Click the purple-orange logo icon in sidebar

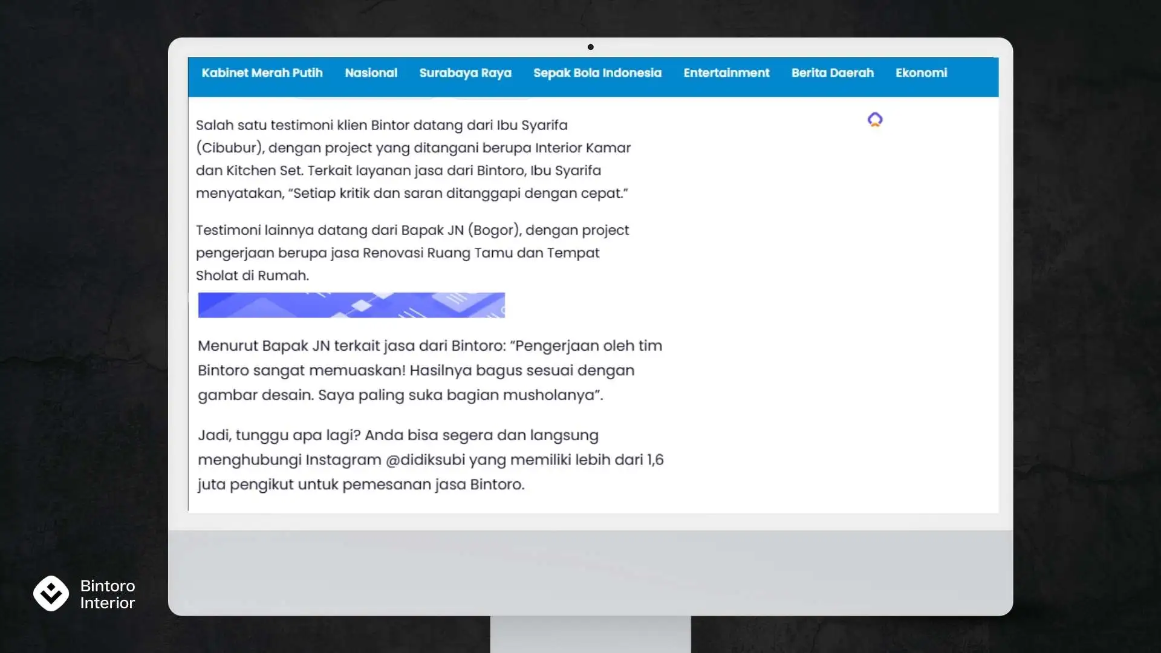pos(874,120)
